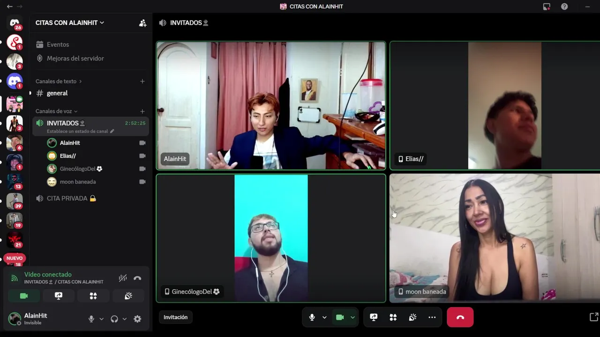Viewport: 600px width, 337px height.
Task: Click INVITADOS channel header title
Action: coord(186,23)
